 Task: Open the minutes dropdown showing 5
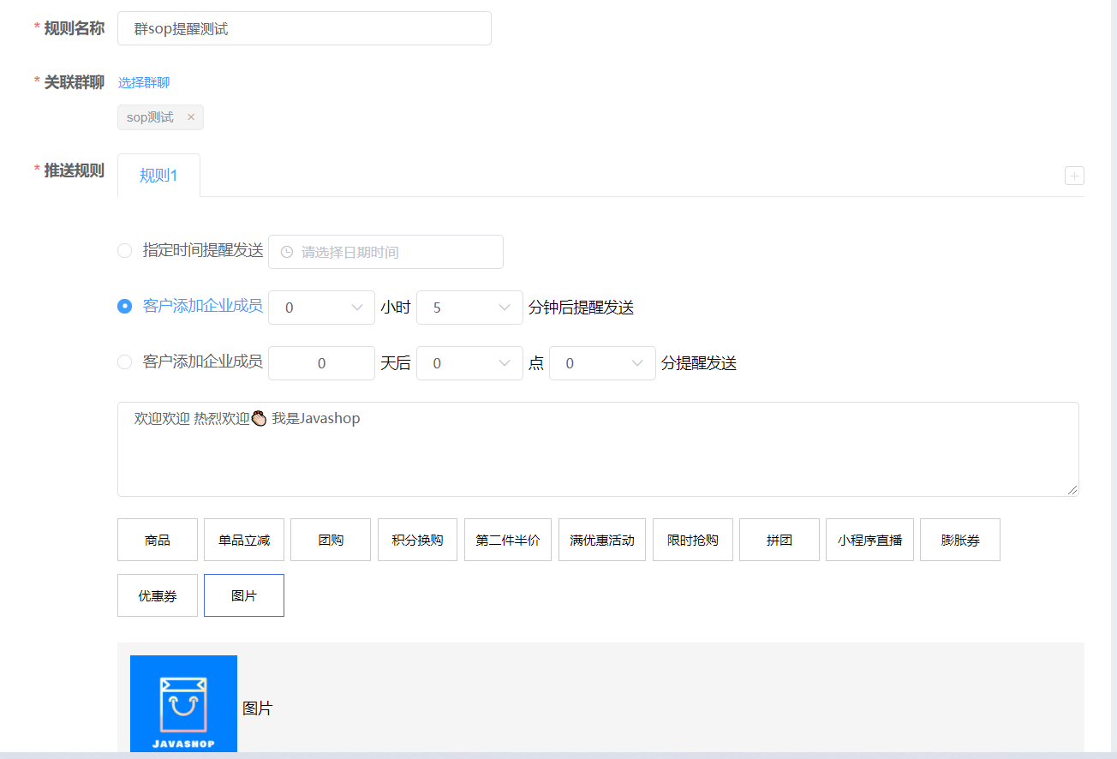(469, 308)
